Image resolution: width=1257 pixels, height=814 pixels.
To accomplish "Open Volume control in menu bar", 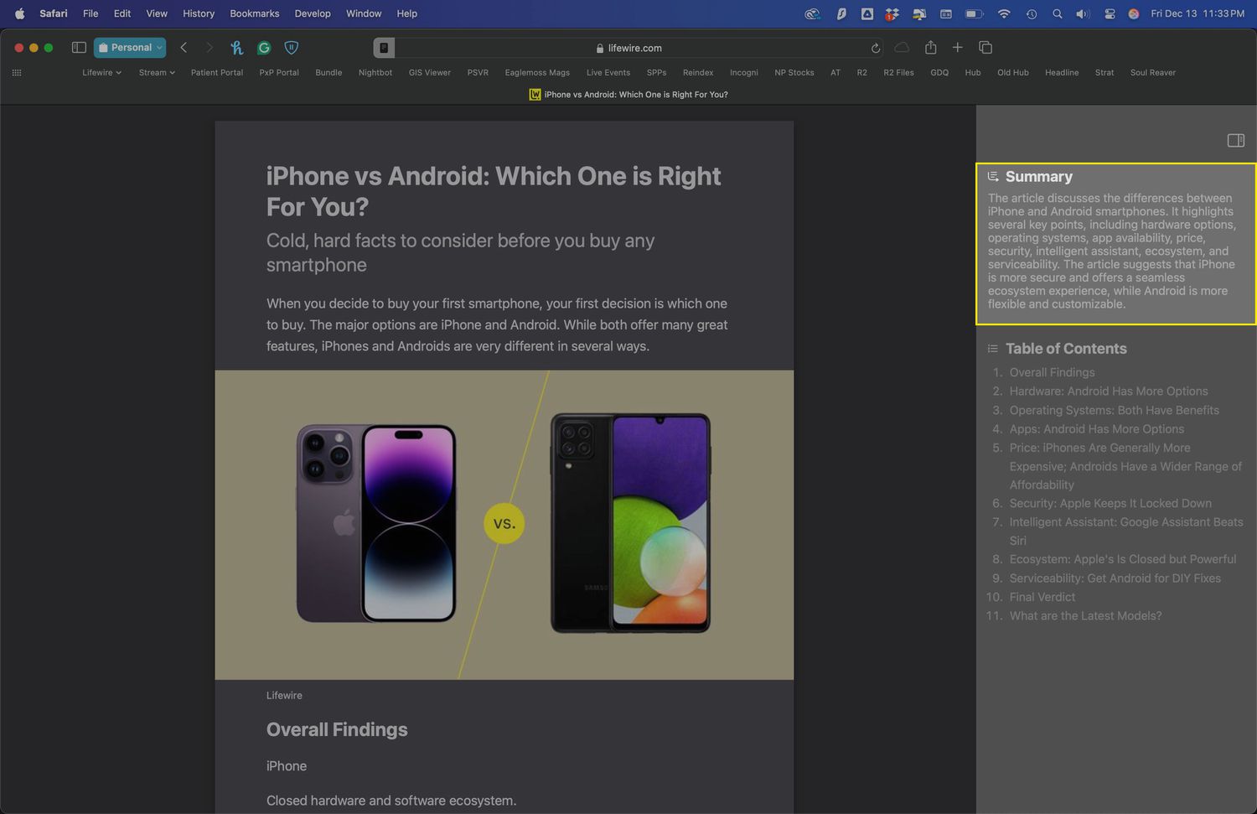I will [x=1082, y=13].
